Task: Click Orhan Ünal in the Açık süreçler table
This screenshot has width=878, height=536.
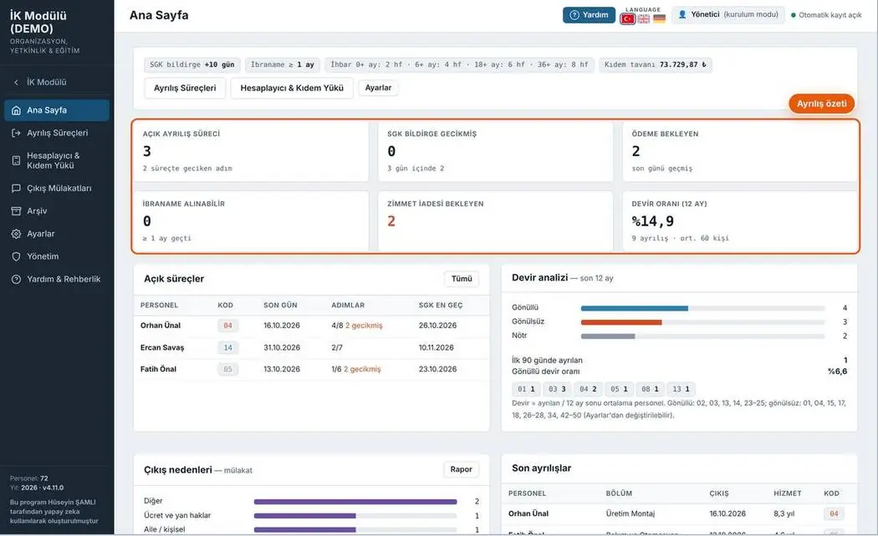Action: click(x=161, y=326)
